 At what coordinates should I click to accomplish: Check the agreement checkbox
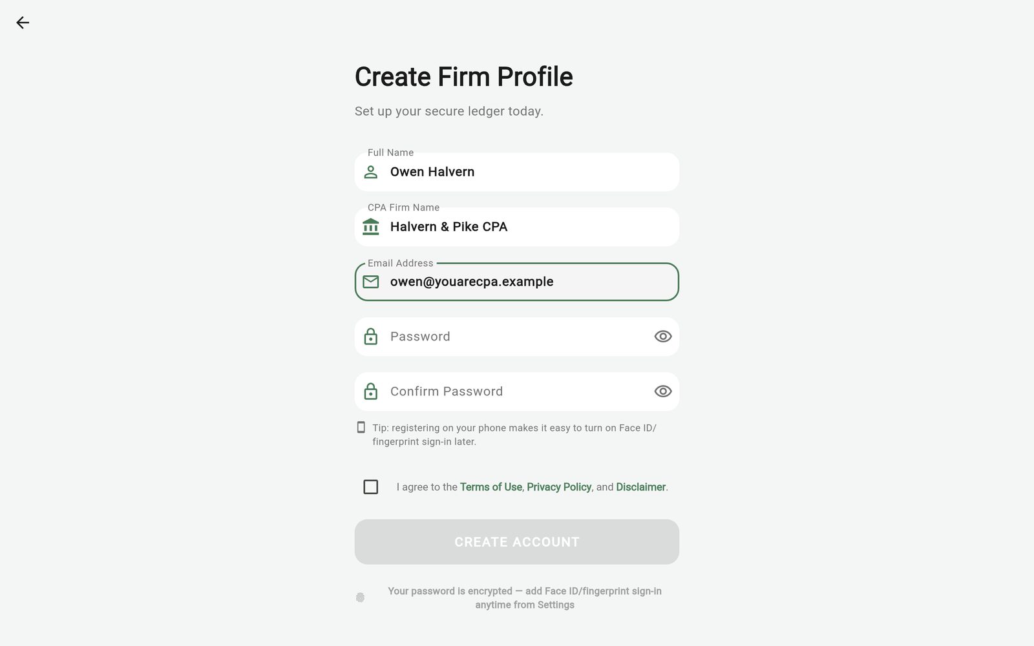pyautogui.click(x=371, y=487)
